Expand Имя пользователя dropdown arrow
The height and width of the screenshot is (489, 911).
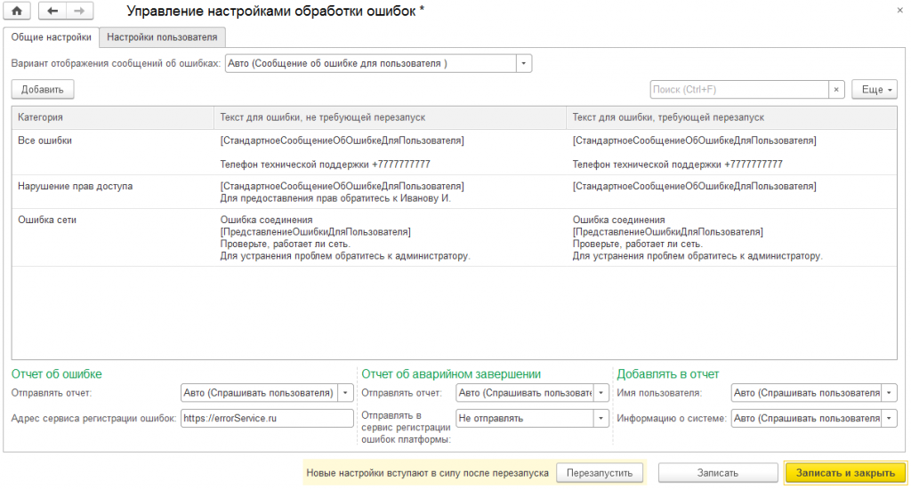pyautogui.click(x=889, y=393)
